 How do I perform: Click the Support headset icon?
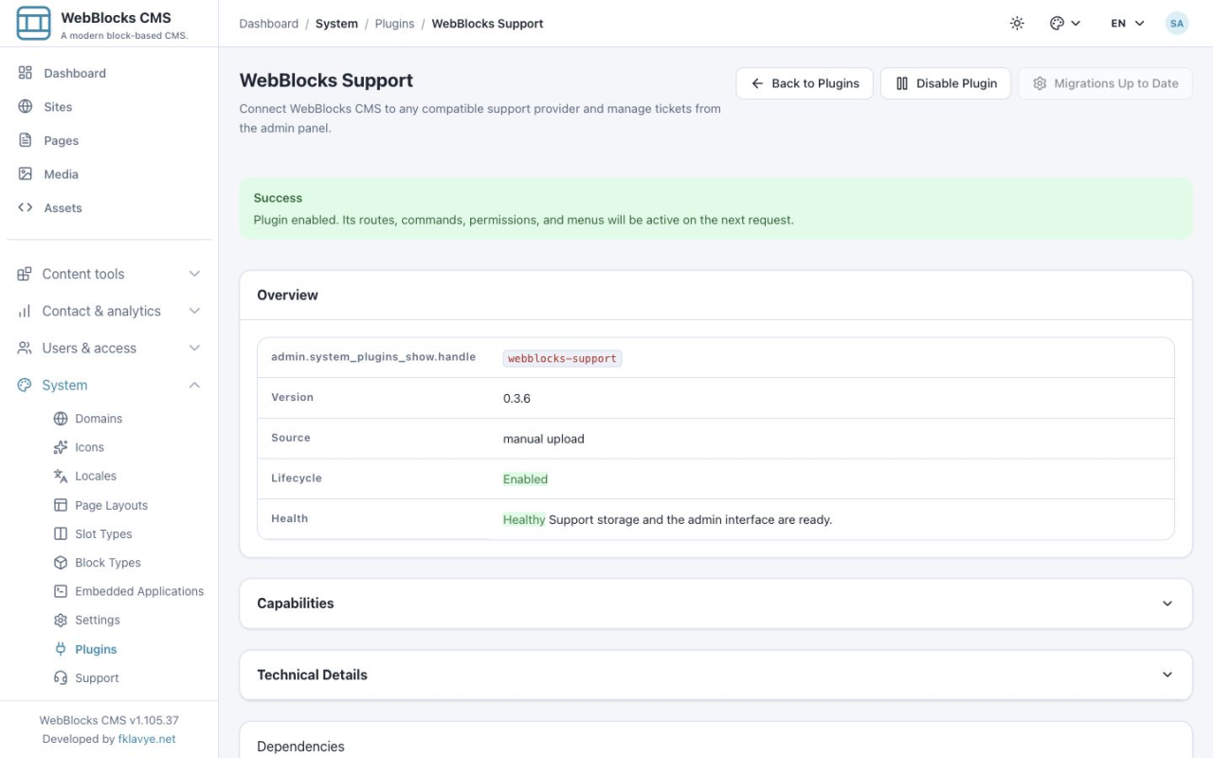[x=61, y=677]
